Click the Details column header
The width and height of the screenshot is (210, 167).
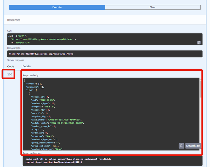click(27, 66)
